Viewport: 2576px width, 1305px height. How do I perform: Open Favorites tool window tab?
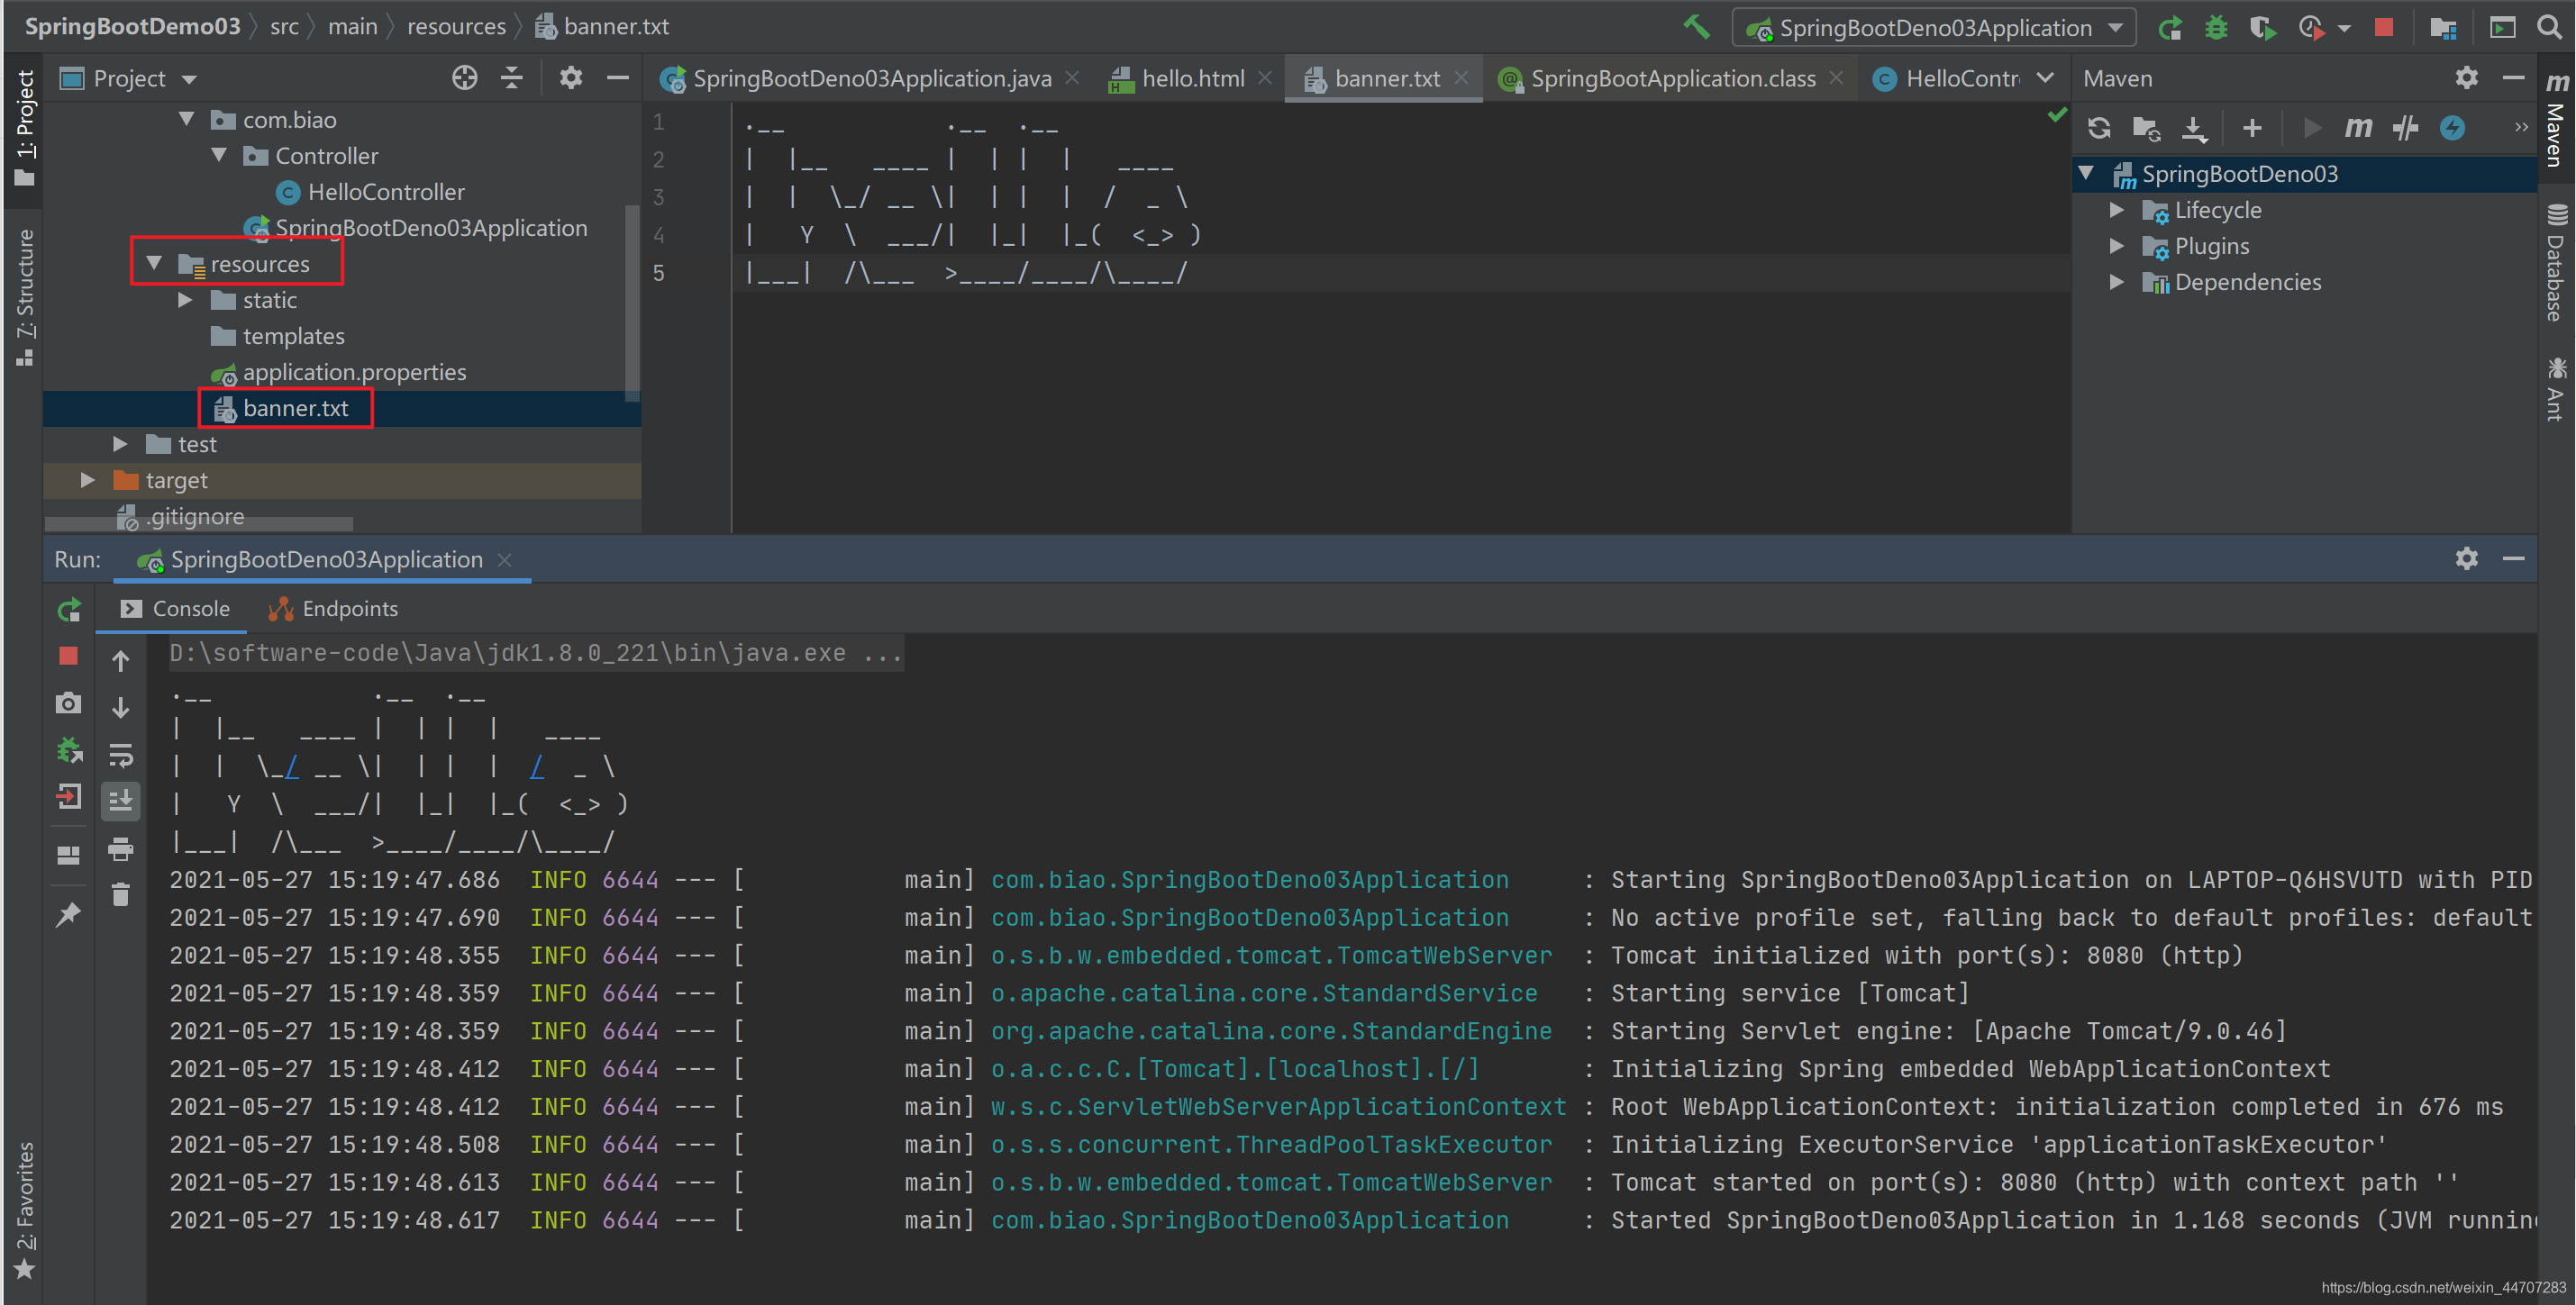(x=24, y=1210)
